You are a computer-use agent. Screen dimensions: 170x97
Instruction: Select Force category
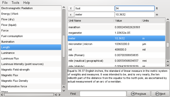[x=31, y=30]
